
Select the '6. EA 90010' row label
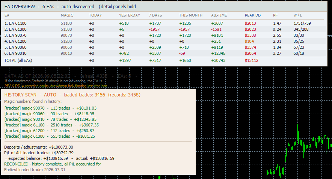[x=15, y=53]
